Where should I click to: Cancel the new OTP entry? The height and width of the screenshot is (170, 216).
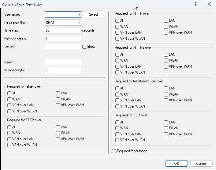coord(201,164)
